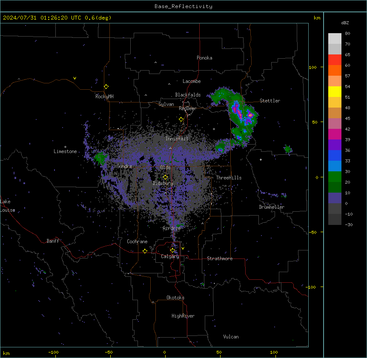367x358 pixels.
Task: Click the Limestone label
Action: [65, 151]
